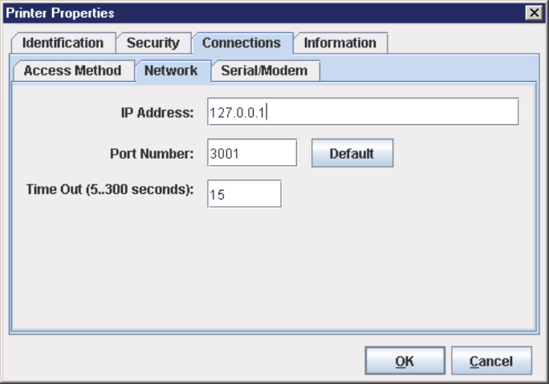Show the Access Method sub-tab

tap(72, 71)
